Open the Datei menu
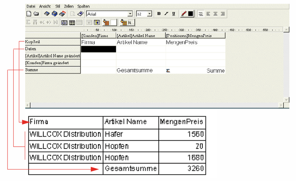 [31, 6]
